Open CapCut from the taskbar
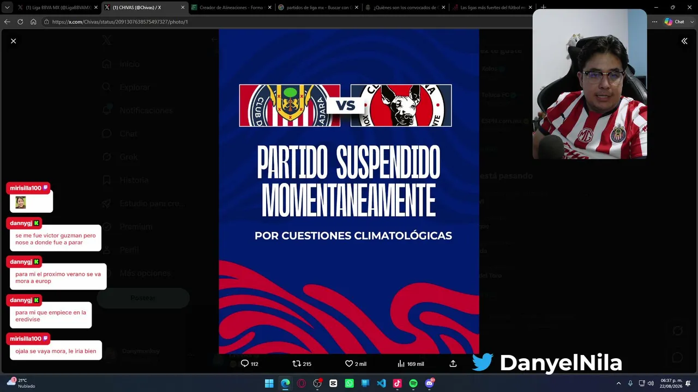 point(333,383)
